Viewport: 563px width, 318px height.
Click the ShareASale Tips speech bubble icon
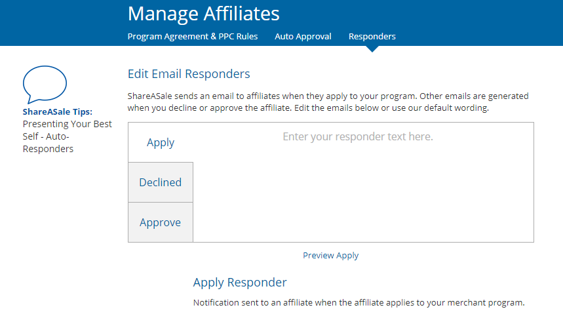click(x=45, y=85)
